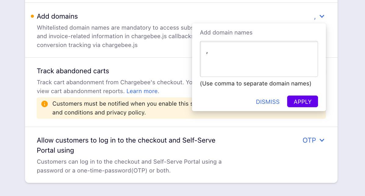Click the chevron arrow next to OTP
Screen dimensions: 365x196
(x=322, y=140)
